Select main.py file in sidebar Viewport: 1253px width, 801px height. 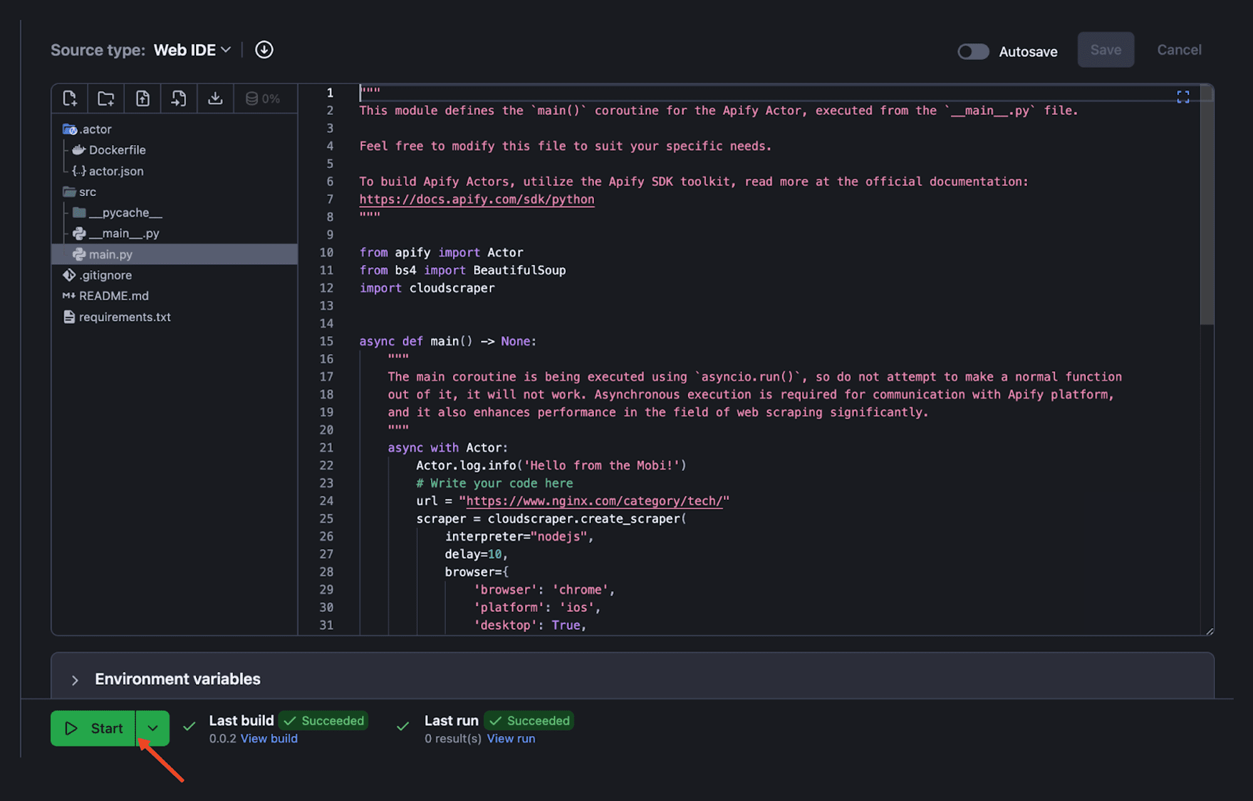pos(110,252)
